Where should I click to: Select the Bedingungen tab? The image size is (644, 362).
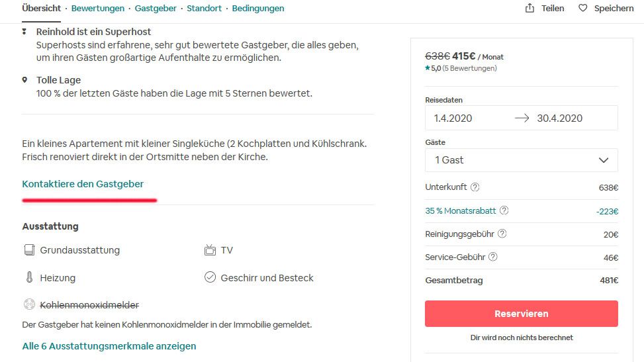point(258,9)
